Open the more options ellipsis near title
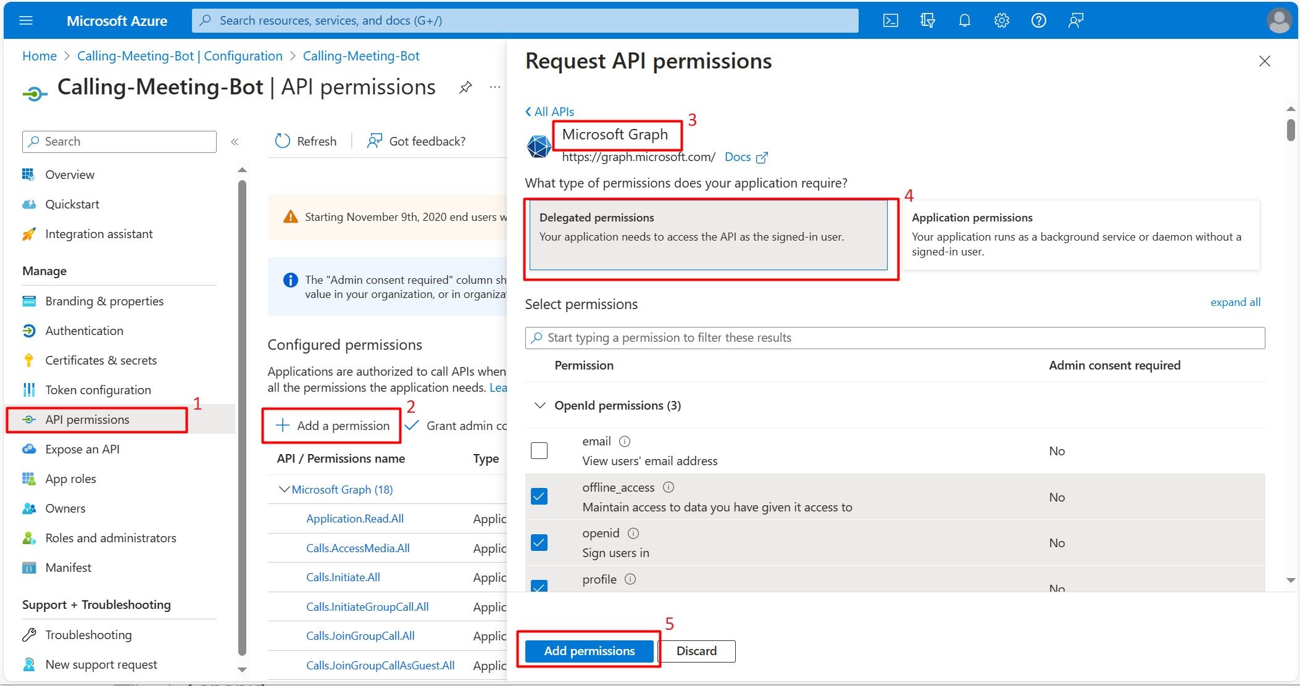 495,88
